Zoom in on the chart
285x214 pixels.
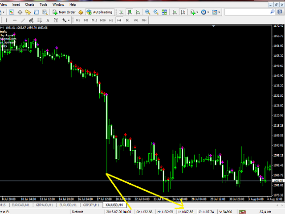pos(147,12)
